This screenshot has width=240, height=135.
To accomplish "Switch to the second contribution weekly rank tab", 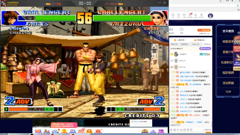I will click(x=184, y=44).
